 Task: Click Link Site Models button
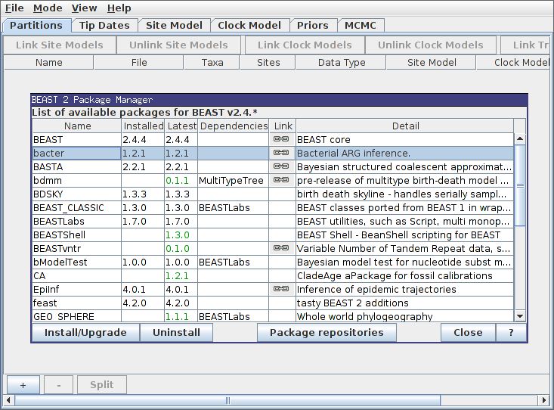(x=60, y=45)
